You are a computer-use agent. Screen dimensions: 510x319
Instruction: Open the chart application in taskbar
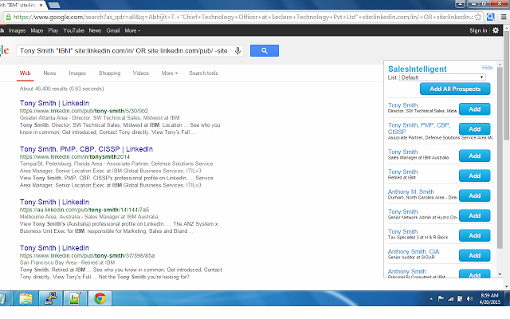click(75, 298)
